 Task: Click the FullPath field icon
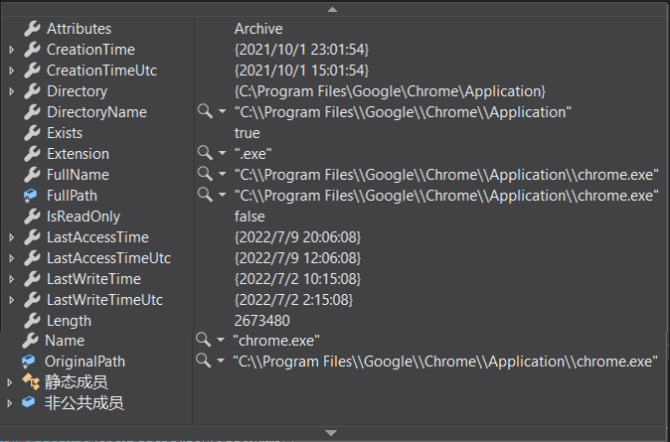(32, 196)
